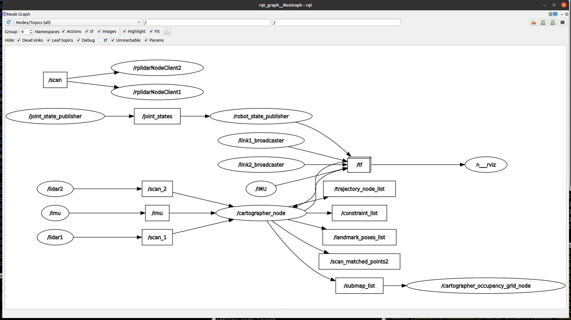Viewport: 571px width, 320px height.
Task: Toggle the Hide Debug checkbox
Action: click(78, 40)
